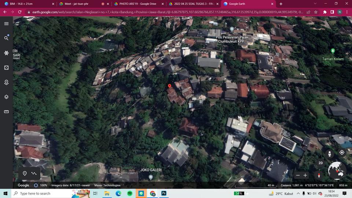Close the Meet - jat-tsun-phr tab

[x=108, y=4]
